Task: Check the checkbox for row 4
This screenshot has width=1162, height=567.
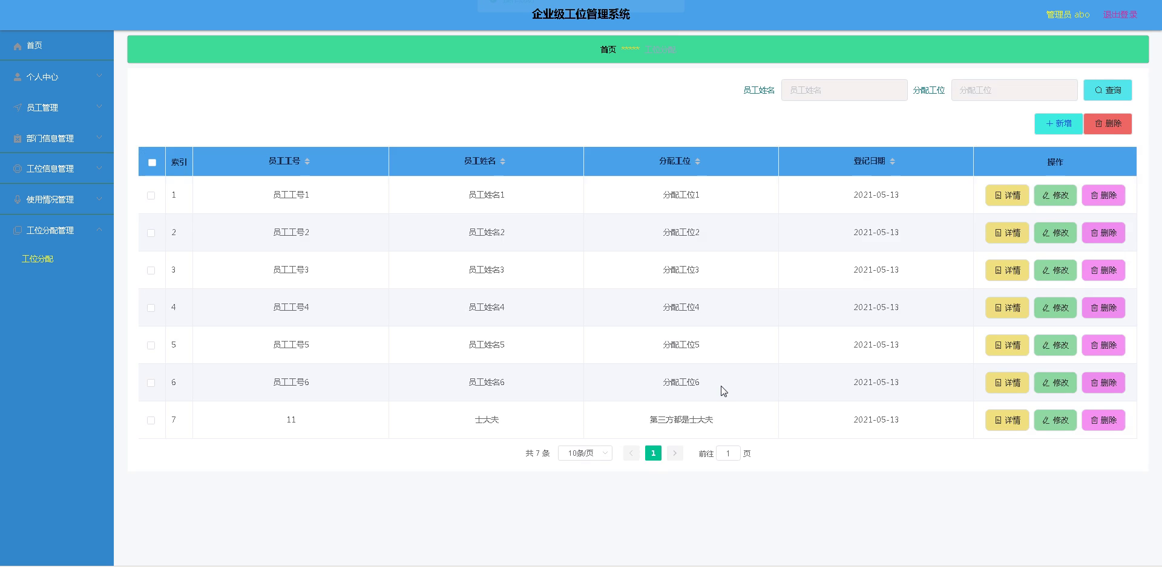Action: coord(151,308)
